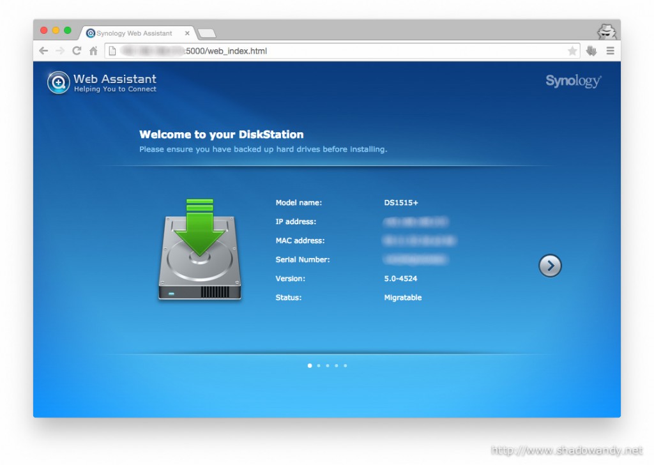Click the backup hard drives reminder text
This screenshot has width=654, height=465.
pos(263,149)
